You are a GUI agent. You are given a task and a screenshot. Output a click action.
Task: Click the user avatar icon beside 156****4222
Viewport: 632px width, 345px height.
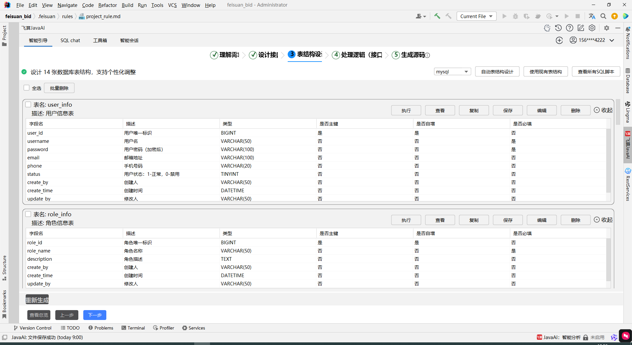pos(573,40)
